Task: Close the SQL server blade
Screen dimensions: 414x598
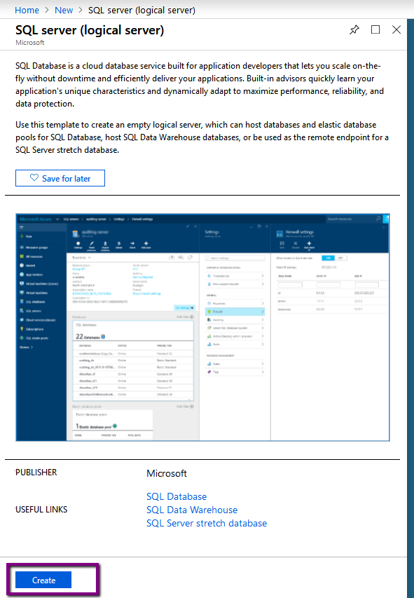Action: (x=396, y=29)
